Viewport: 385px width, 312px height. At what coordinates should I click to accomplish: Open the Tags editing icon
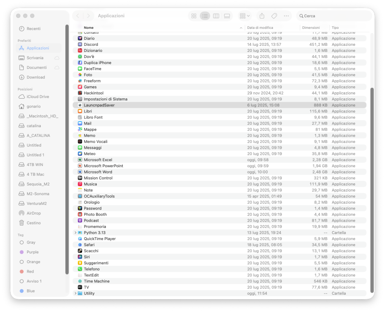coord(274,16)
